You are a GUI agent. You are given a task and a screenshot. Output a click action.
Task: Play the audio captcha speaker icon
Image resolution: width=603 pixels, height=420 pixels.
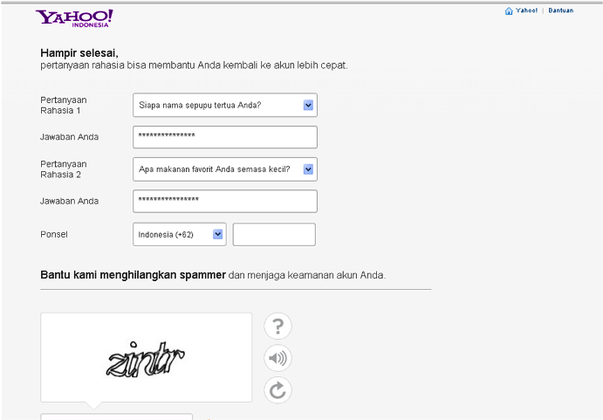[278, 358]
